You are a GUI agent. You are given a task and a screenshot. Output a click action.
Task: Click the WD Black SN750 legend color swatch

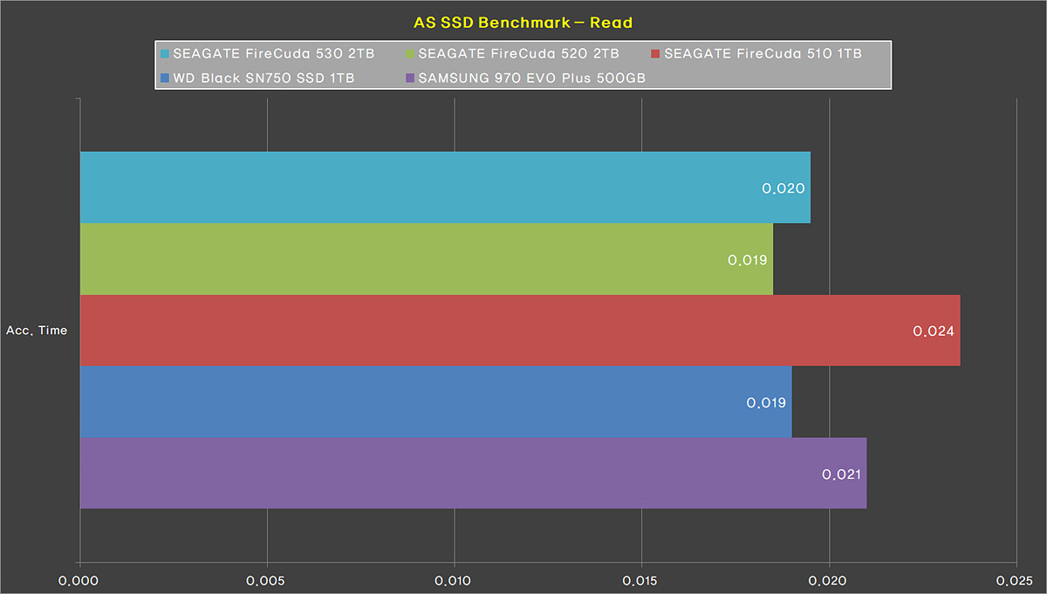coord(166,79)
